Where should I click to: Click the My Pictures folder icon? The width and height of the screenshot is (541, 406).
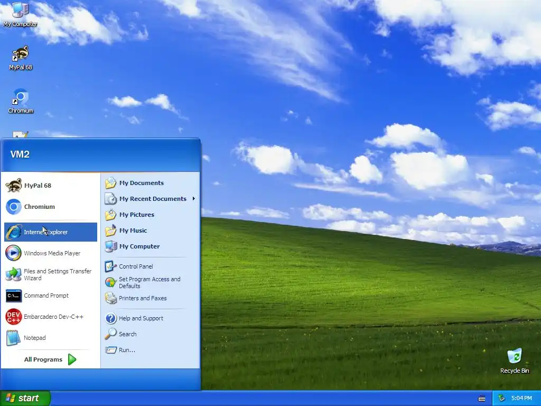111,215
